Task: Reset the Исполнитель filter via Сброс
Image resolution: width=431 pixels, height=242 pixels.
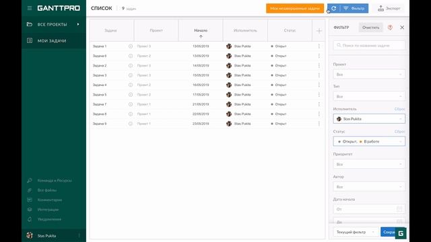Action: point(399,109)
